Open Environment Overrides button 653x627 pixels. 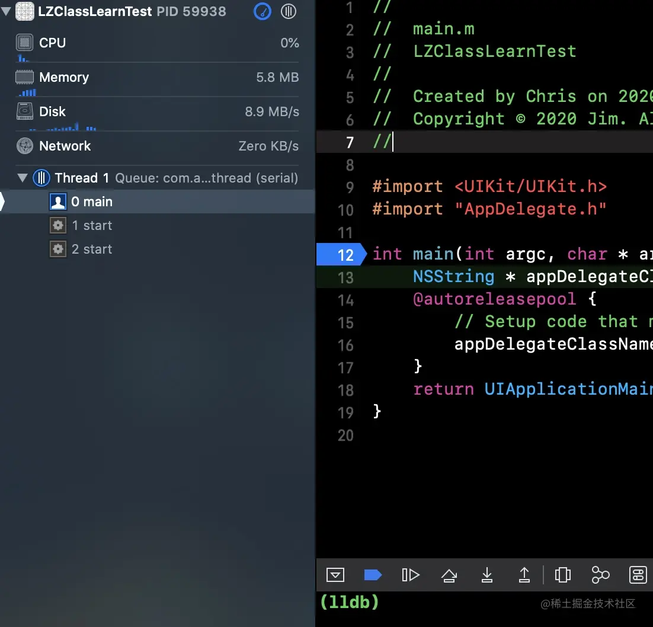638,575
